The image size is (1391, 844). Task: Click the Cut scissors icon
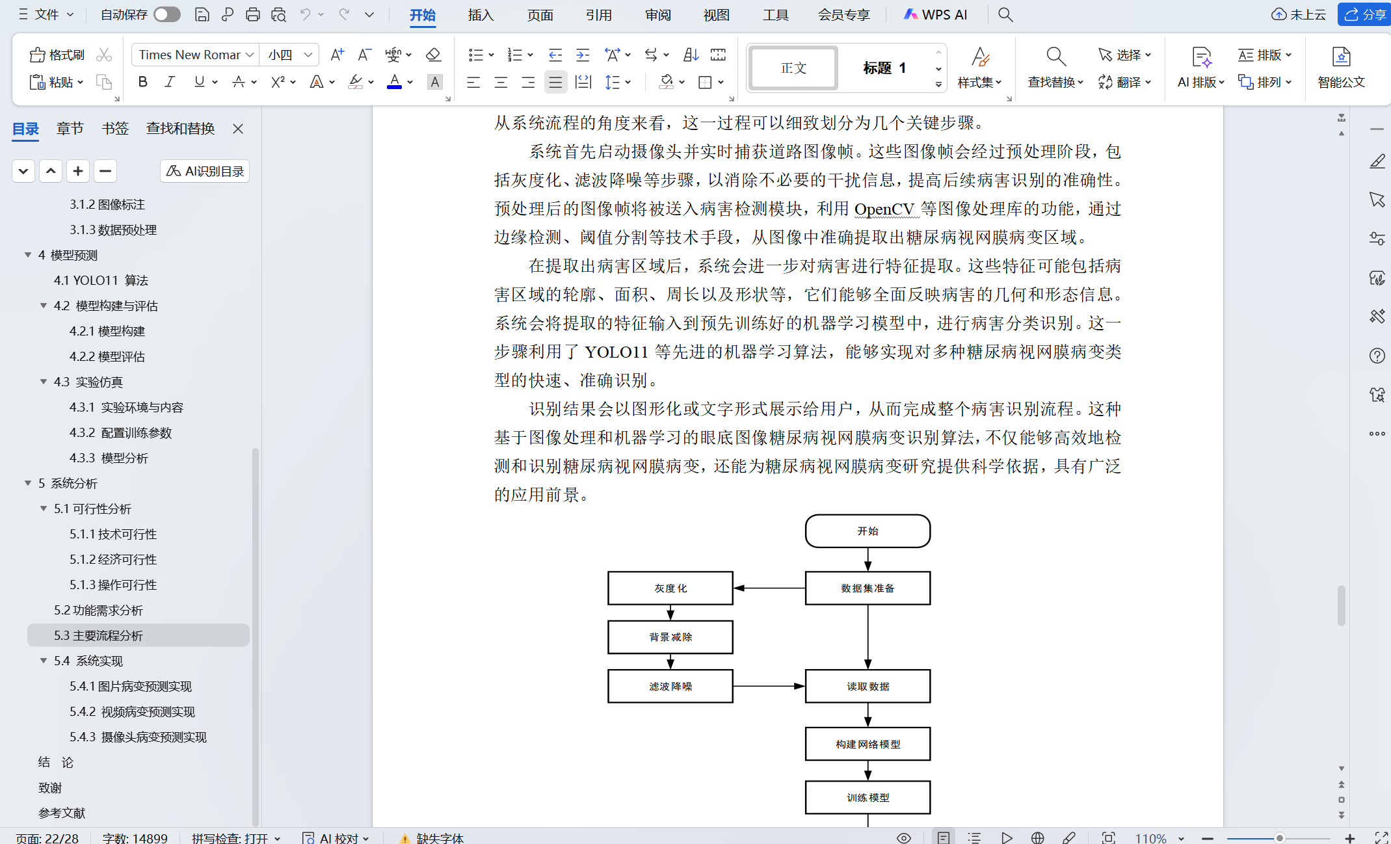point(104,55)
